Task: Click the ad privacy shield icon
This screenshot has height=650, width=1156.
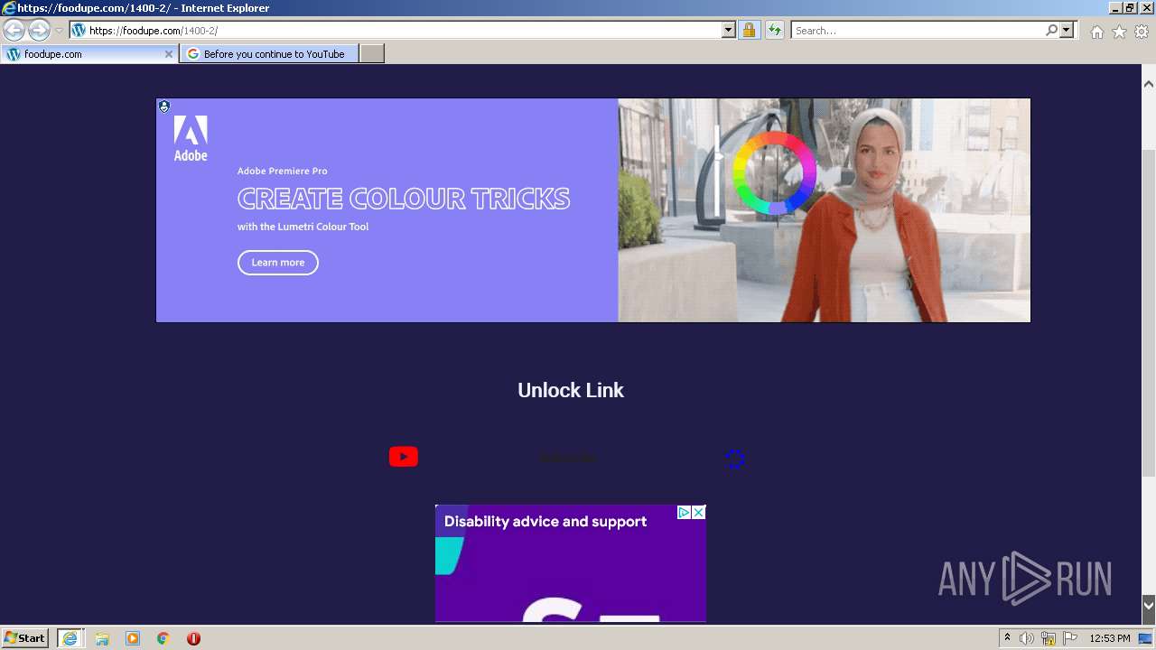Action: click(x=163, y=107)
